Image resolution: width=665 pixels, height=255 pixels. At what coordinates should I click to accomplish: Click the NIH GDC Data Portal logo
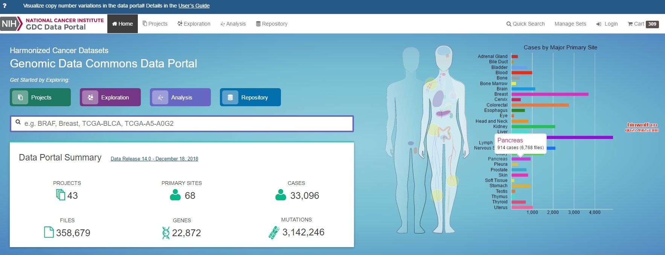pyautogui.click(x=52, y=24)
